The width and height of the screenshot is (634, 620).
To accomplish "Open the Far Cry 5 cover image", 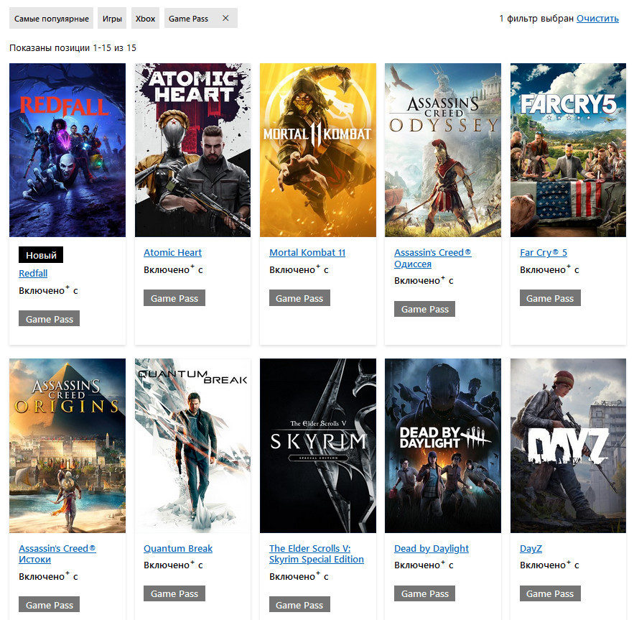I will click(x=568, y=150).
